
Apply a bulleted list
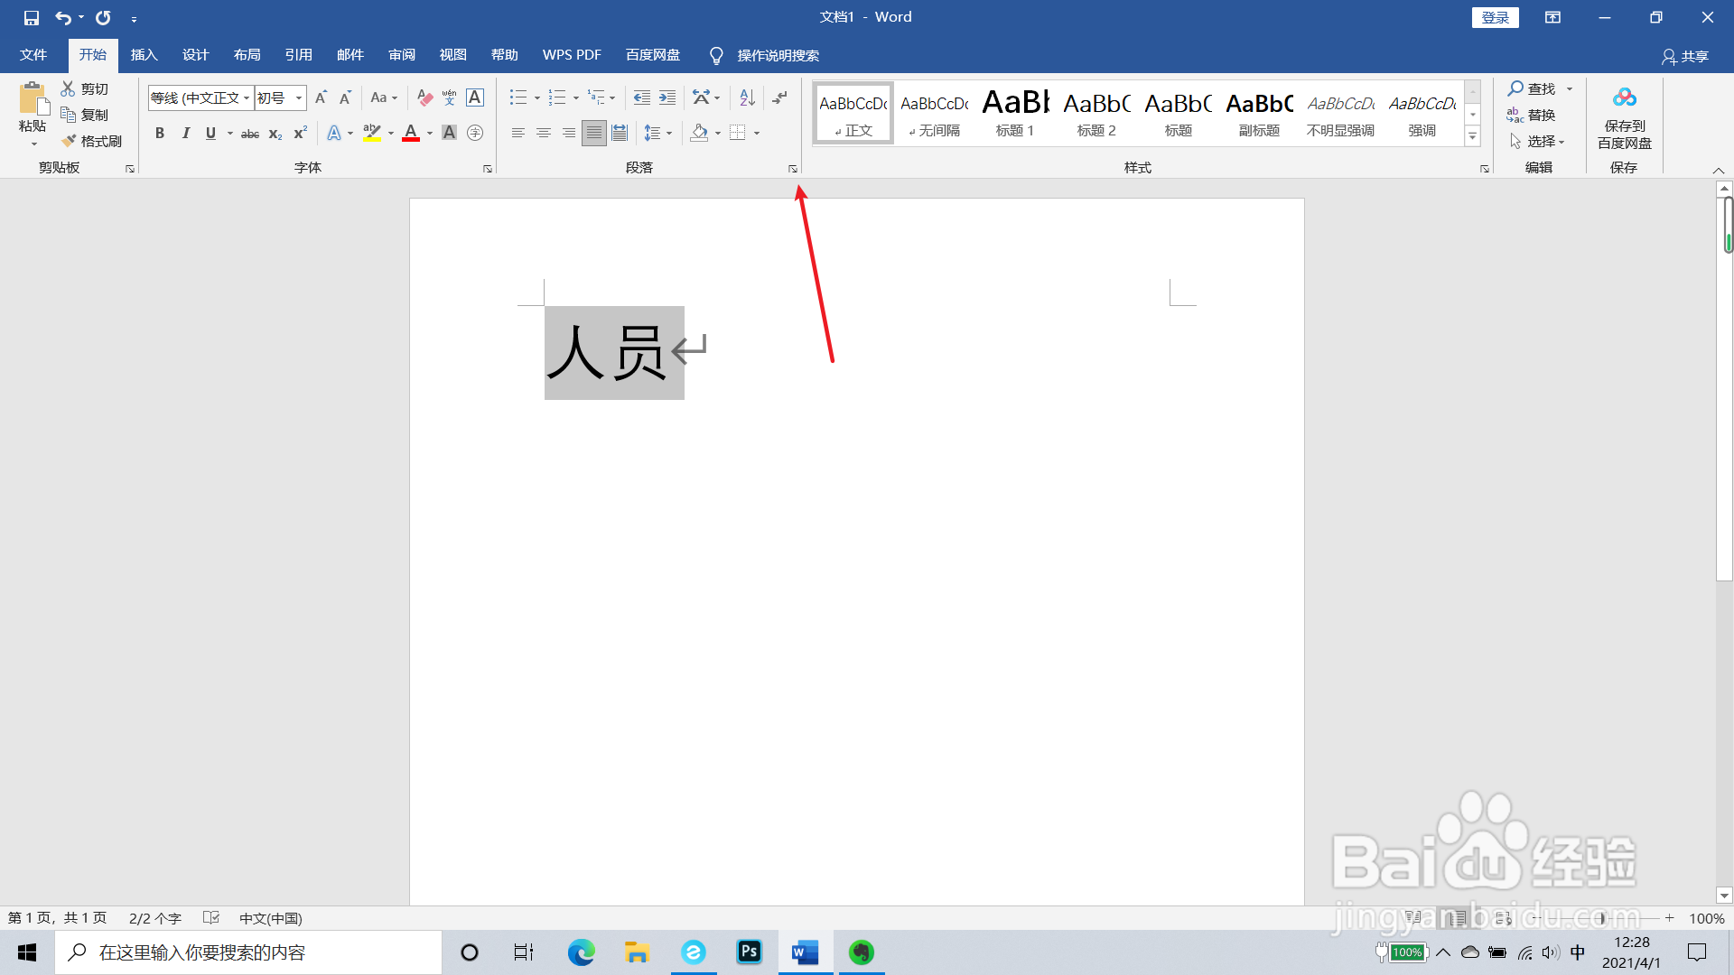tap(517, 97)
